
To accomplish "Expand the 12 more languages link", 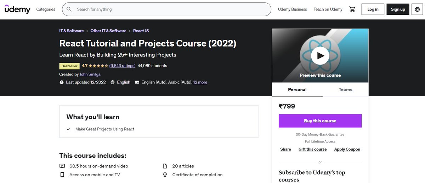I will tap(200, 82).
